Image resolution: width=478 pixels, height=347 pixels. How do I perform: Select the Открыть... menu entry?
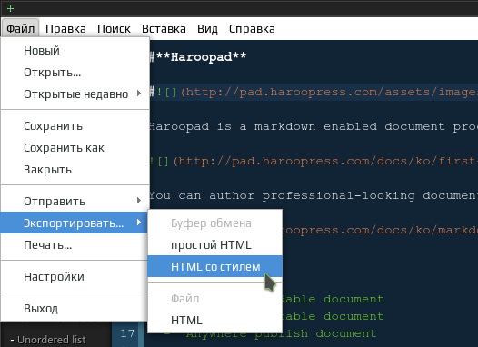[75, 73]
